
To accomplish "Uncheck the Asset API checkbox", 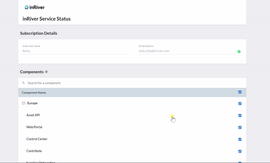I will pos(240,115).
